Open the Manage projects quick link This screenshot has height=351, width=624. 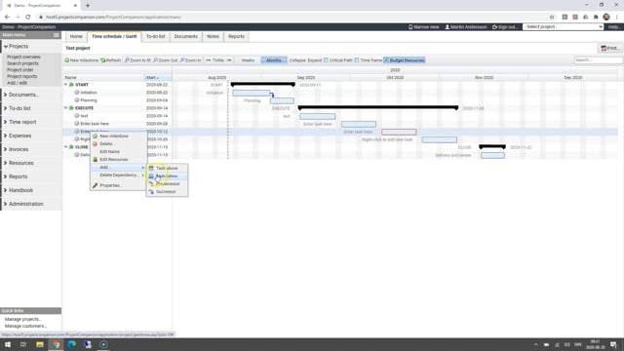click(23, 319)
